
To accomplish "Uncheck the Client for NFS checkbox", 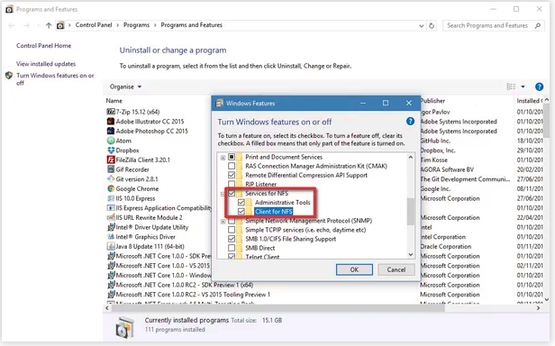I will pos(241,212).
